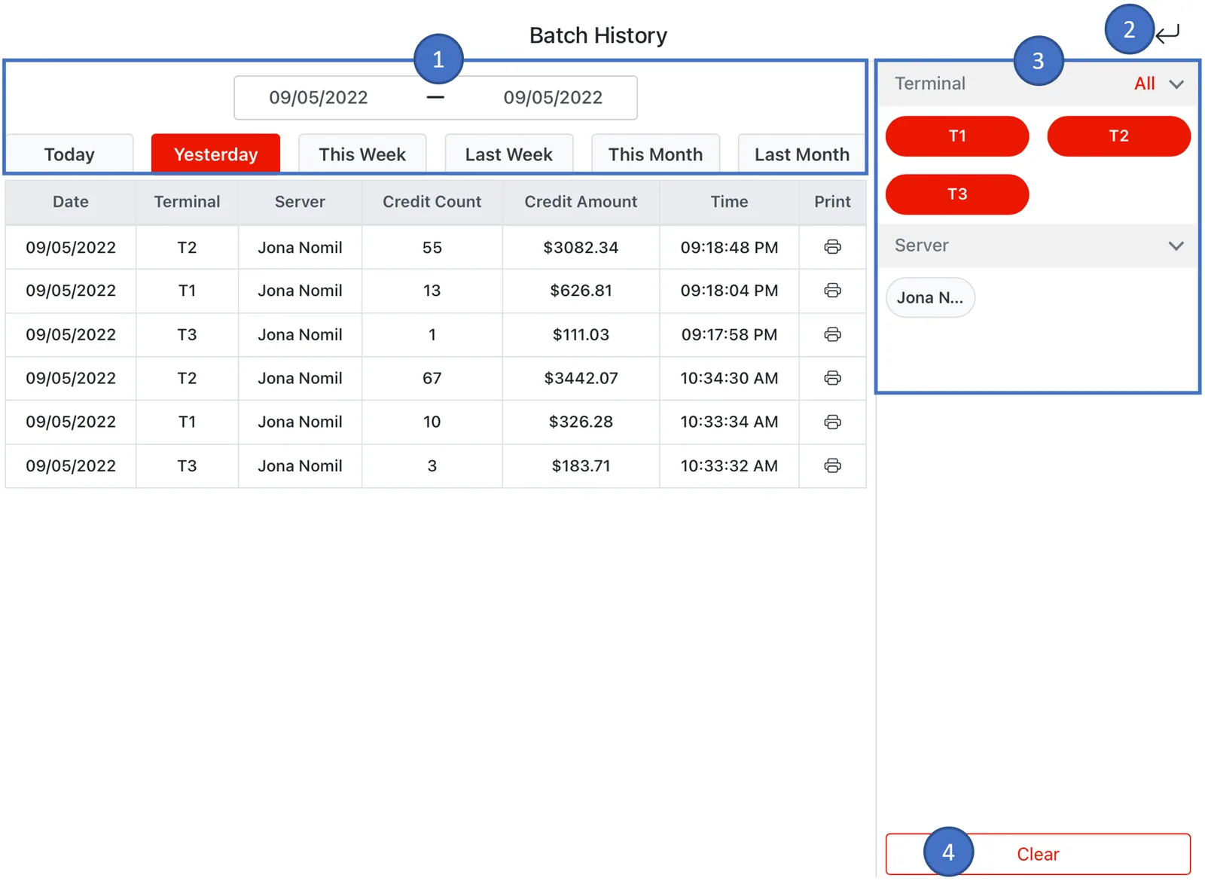The image size is (1205, 881).
Task: Select the $183.71 credit amount cell
Action: coord(581,466)
